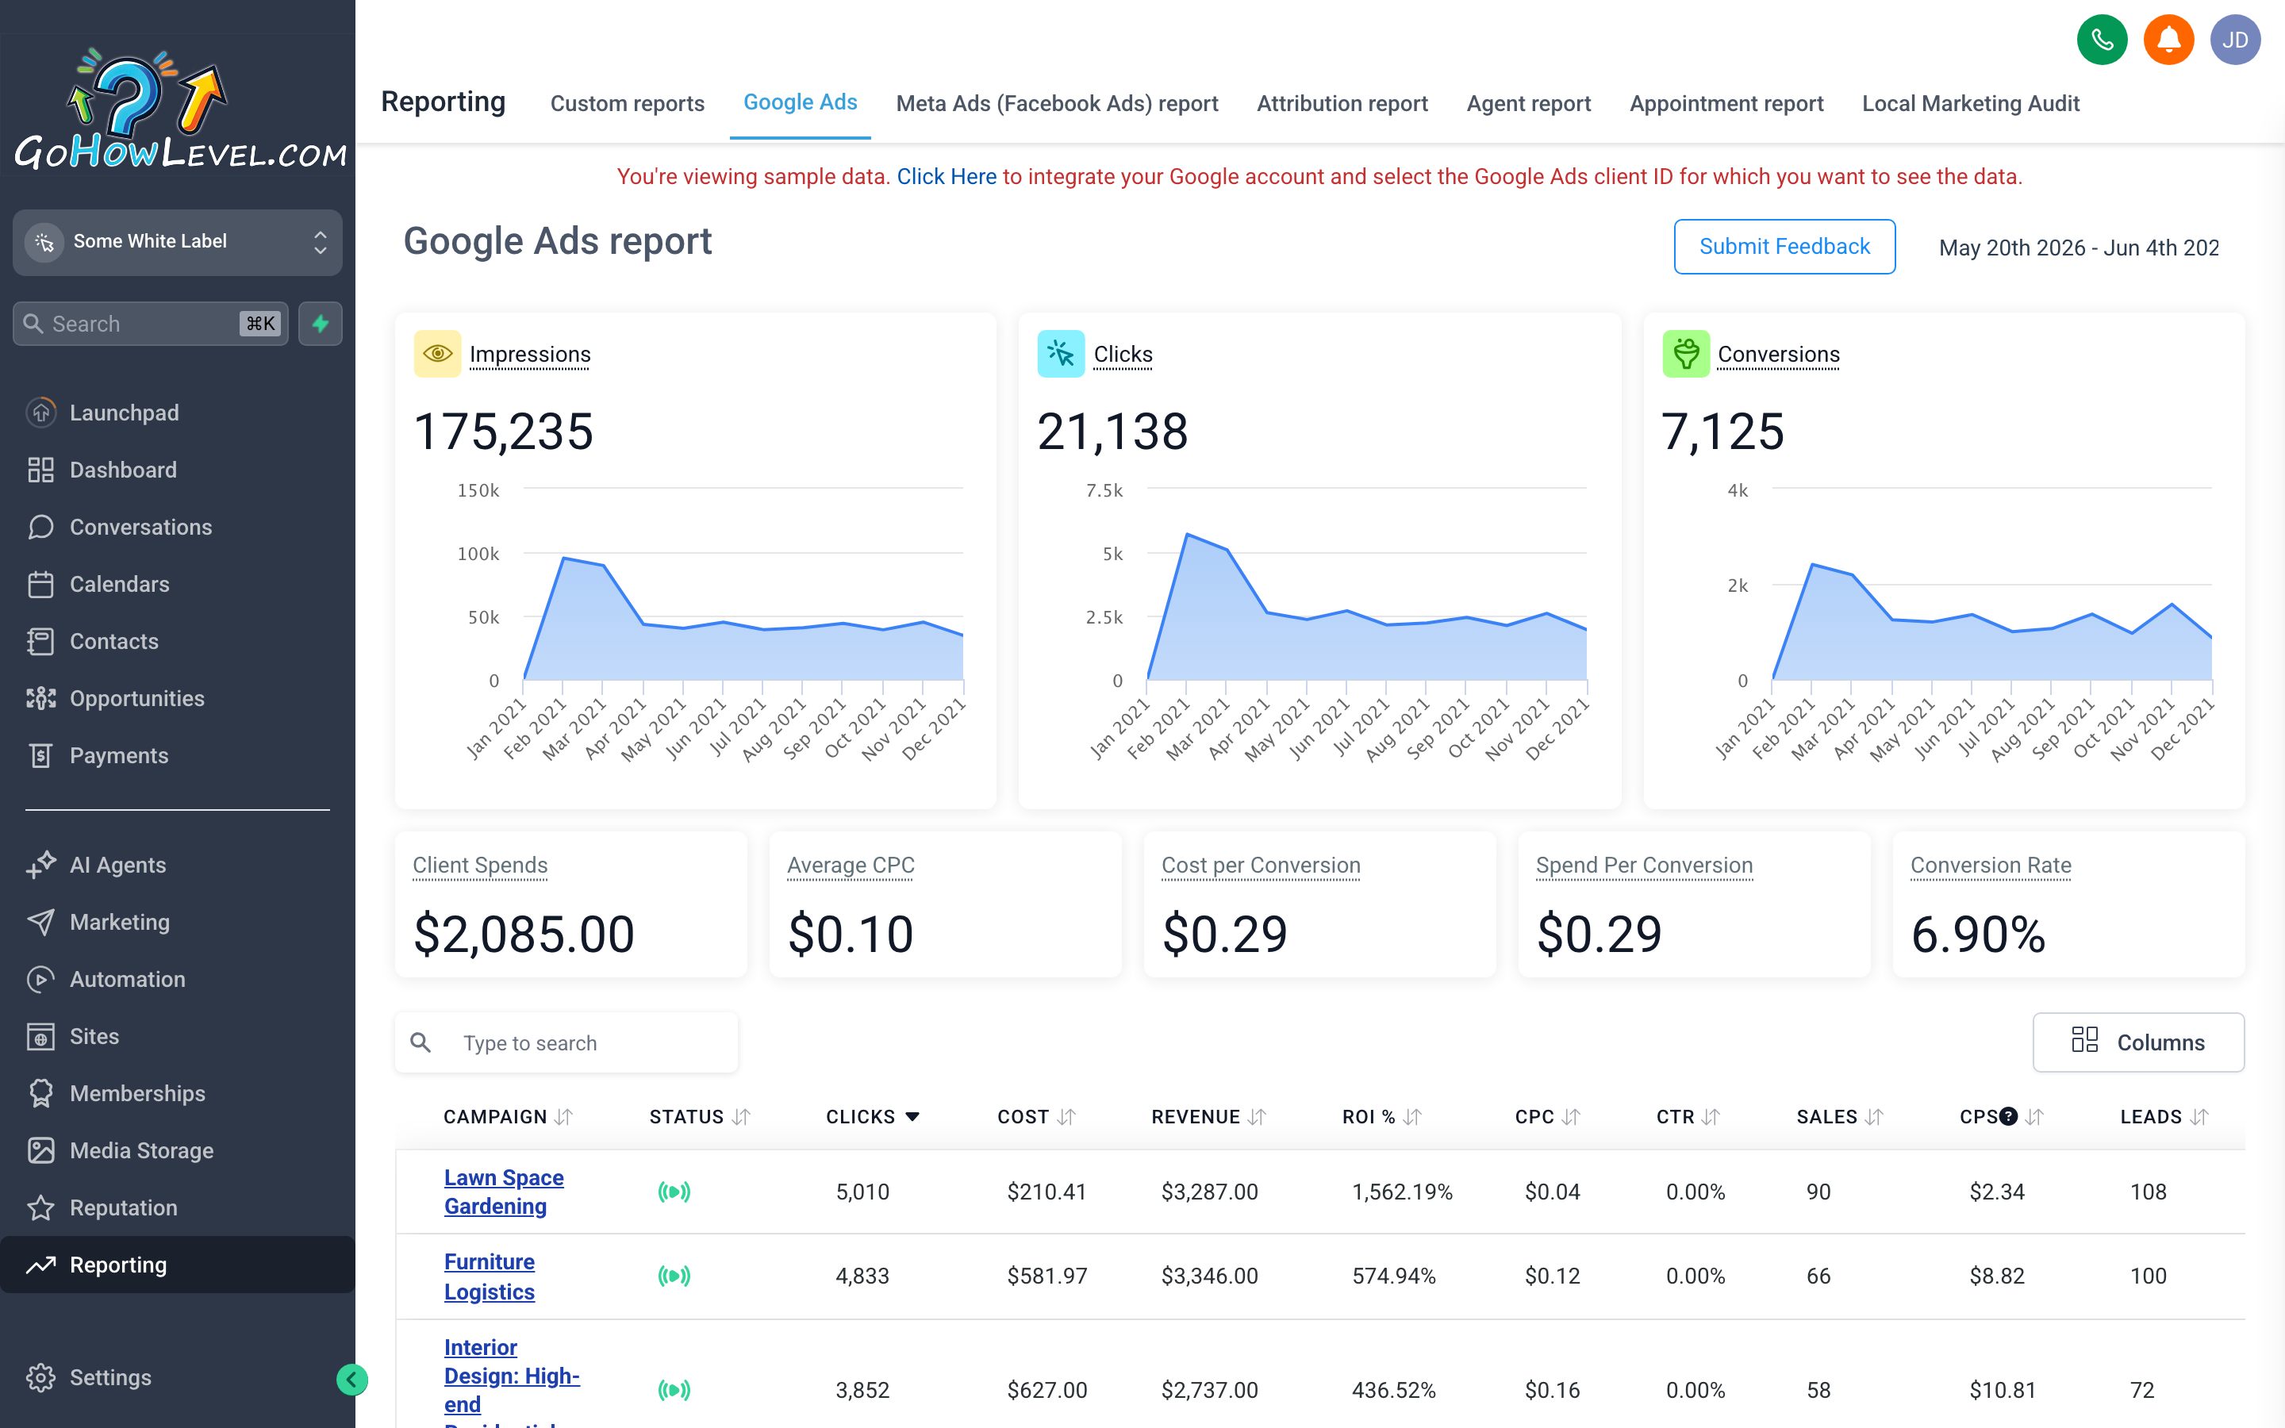
Task: Open the Furniture Logistics campaign link
Action: 489,1276
